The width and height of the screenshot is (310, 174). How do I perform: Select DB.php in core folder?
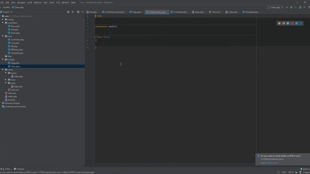13,46
